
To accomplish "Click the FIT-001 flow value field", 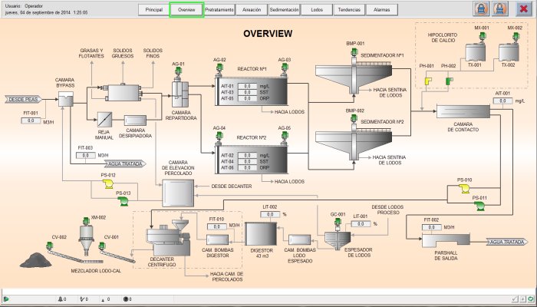I will pyautogui.click(x=31, y=121).
